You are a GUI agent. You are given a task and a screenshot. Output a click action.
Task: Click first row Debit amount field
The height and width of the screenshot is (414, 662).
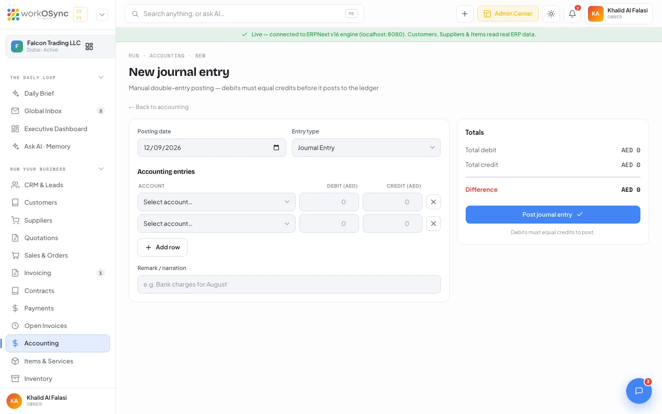(329, 202)
